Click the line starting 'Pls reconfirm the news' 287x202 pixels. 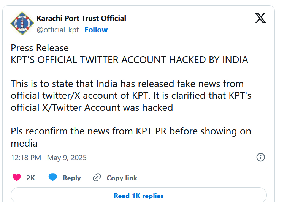tap(131, 131)
